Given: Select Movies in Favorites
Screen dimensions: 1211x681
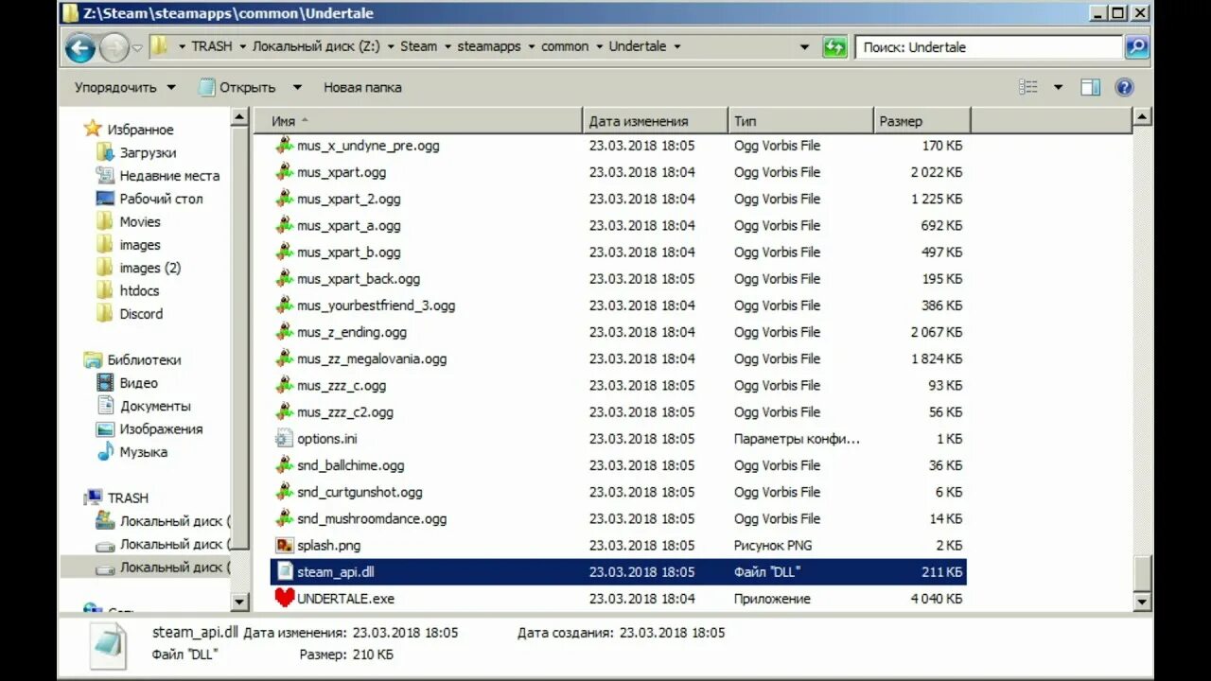Looking at the screenshot, I should pos(140,221).
